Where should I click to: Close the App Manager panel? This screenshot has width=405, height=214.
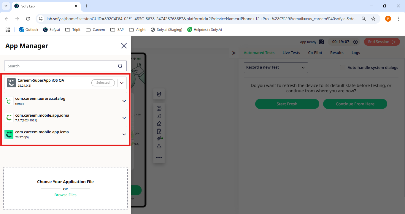[124, 45]
